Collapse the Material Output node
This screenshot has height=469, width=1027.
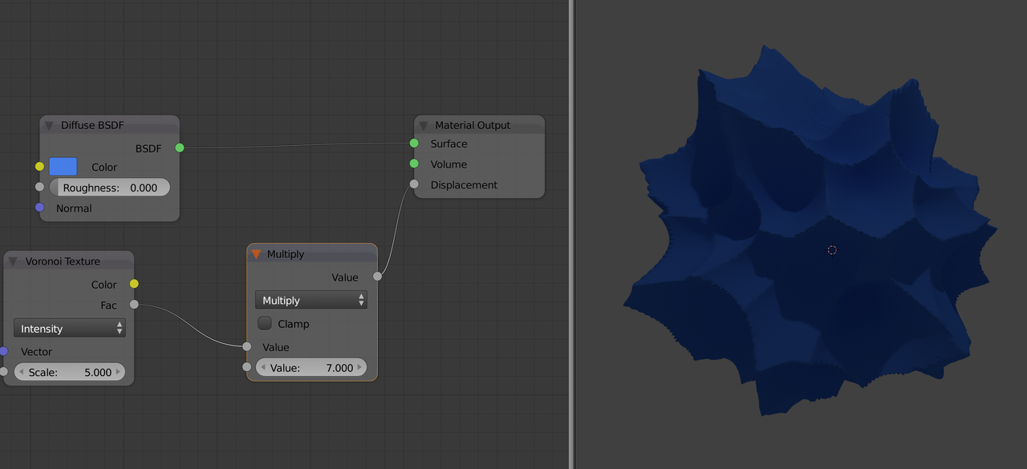coord(424,126)
